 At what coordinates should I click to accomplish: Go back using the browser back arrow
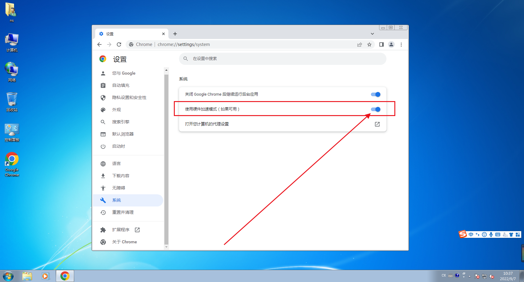99,44
